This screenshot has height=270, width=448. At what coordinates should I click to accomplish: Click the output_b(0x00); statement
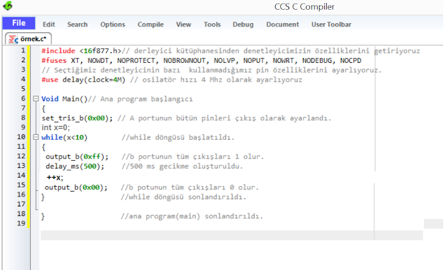tap(76, 187)
